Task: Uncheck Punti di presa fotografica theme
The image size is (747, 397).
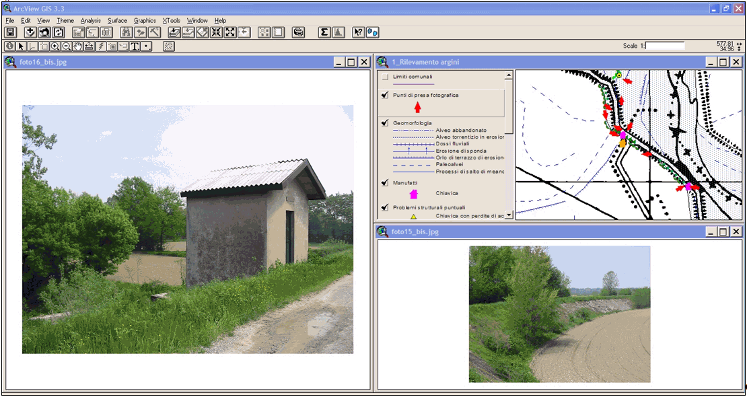Action: (385, 96)
